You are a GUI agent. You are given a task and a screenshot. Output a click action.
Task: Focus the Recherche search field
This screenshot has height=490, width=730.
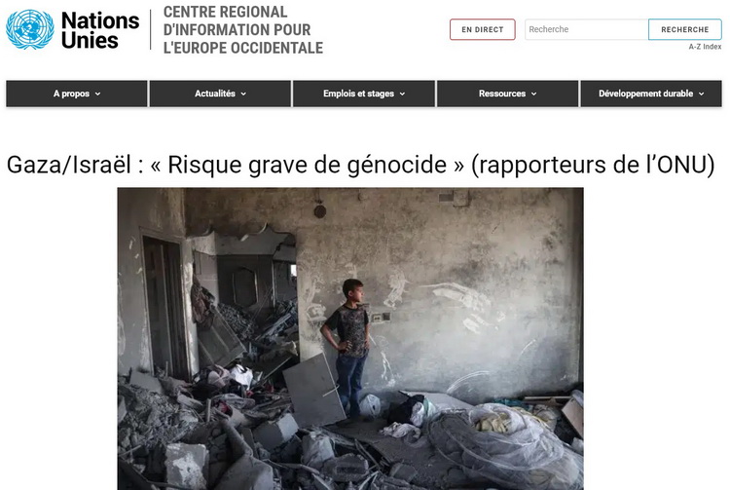tap(586, 29)
